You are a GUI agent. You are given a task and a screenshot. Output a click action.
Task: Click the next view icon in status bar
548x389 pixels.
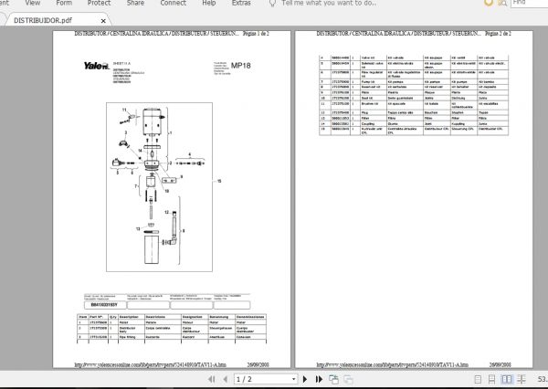[x=348, y=379]
